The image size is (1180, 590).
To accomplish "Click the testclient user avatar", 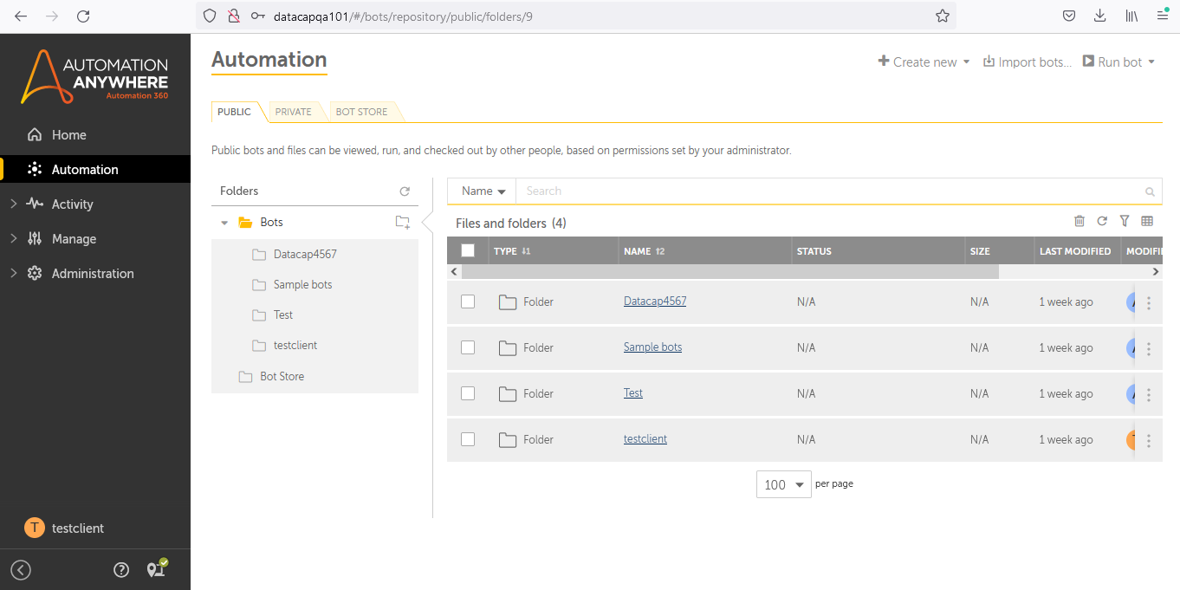I will click(x=34, y=528).
